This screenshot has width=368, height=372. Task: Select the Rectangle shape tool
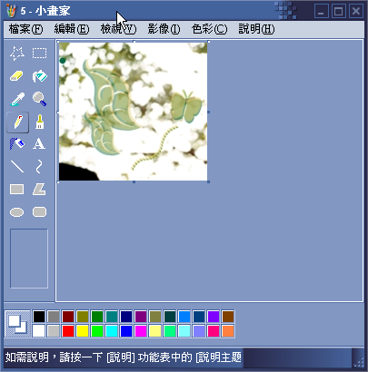(17, 190)
